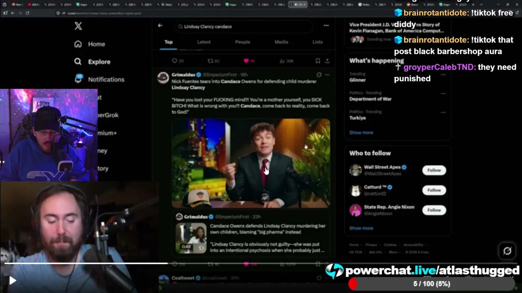Image resolution: width=522 pixels, height=293 pixels.
Task: Open Grimaldus profile avatar on the 16h post
Action: [163, 78]
